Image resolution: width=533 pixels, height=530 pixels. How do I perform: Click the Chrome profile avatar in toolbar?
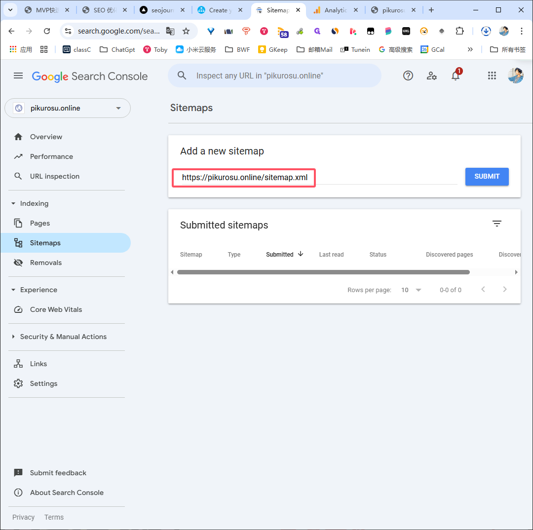point(504,31)
